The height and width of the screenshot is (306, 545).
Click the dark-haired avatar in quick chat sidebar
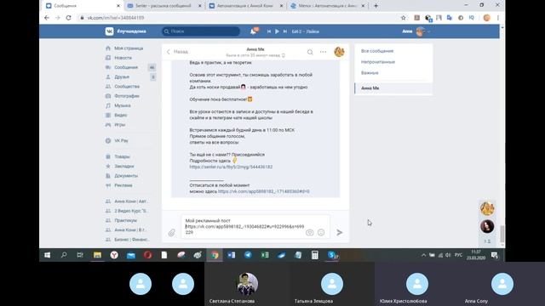click(x=487, y=226)
